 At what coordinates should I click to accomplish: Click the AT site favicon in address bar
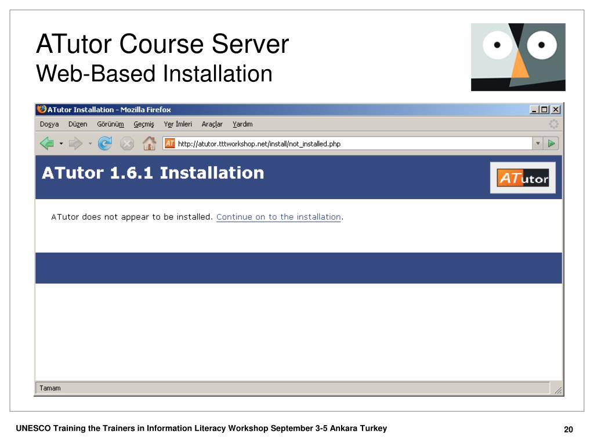(x=170, y=143)
